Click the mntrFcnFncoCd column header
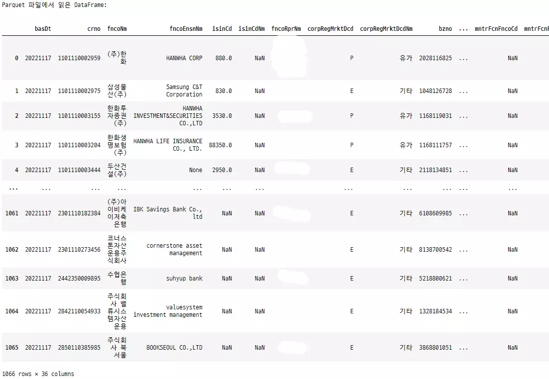This screenshot has height=379, width=549. 496,29
